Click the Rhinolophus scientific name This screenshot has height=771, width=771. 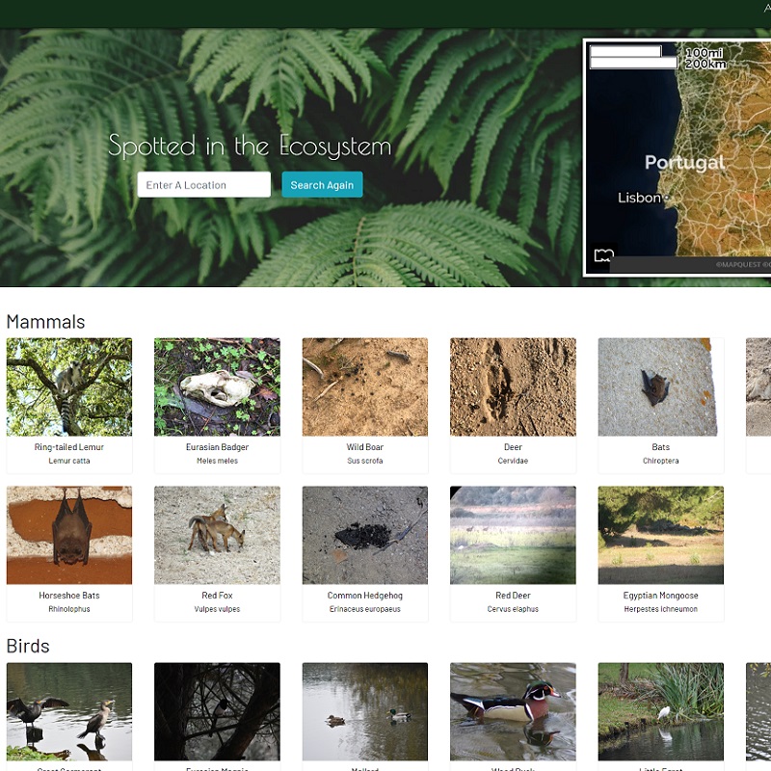[69, 609]
